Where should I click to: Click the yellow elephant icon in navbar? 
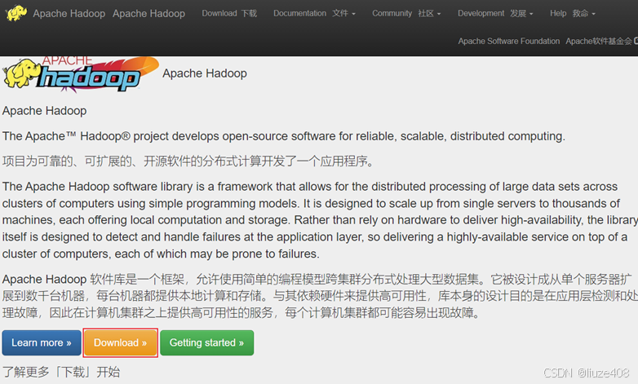tap(16, 13)
